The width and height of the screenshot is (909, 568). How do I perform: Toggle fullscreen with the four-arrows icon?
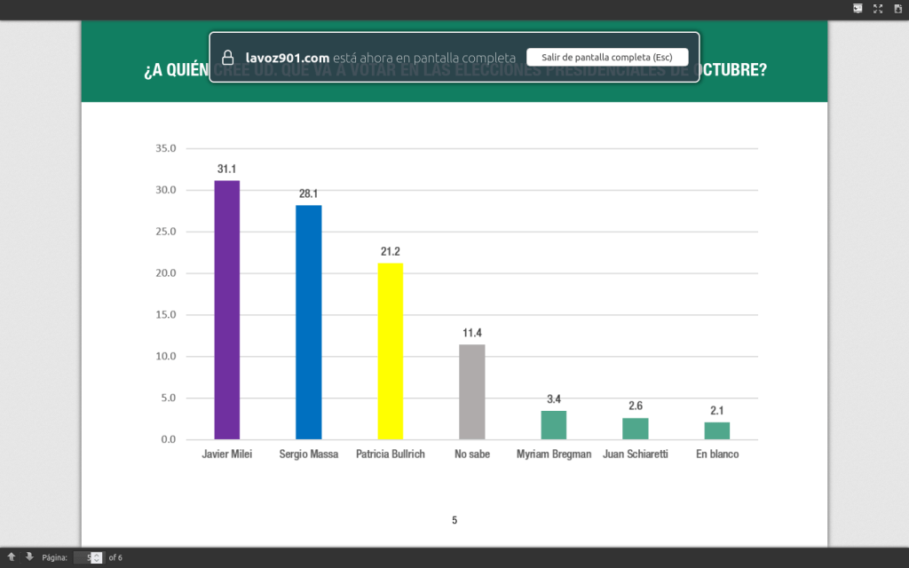click(x=878, y=8)
